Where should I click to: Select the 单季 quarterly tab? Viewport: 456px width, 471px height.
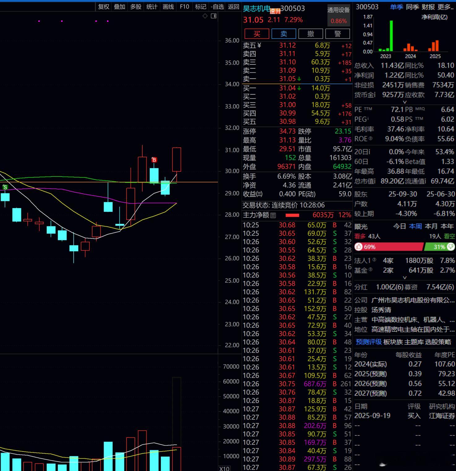point(397,7)
